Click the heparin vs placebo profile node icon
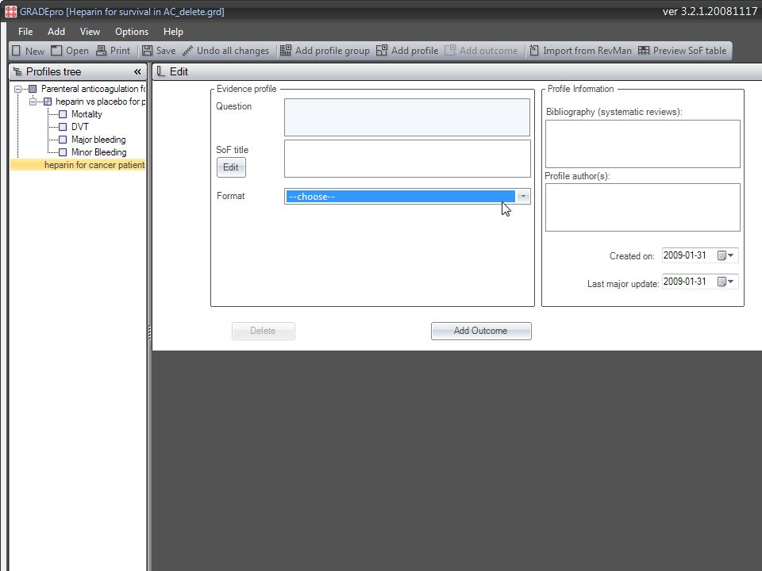Viewport: 762px width, 571px height. 48,102
